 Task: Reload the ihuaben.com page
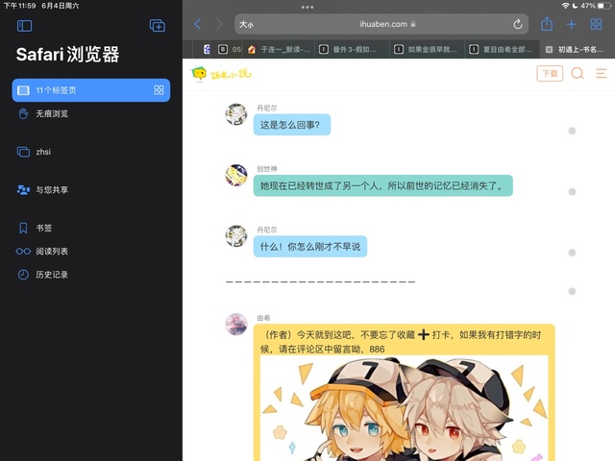coord(517,24)
